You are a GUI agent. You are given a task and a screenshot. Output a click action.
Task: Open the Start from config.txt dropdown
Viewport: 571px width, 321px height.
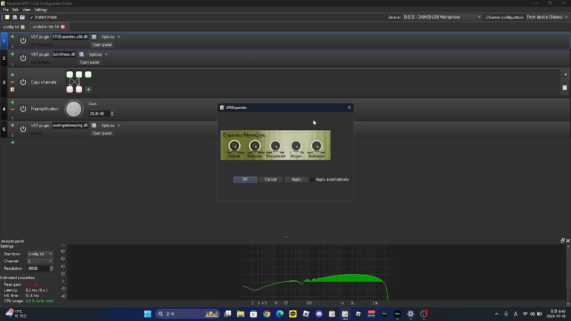(40, 254)
